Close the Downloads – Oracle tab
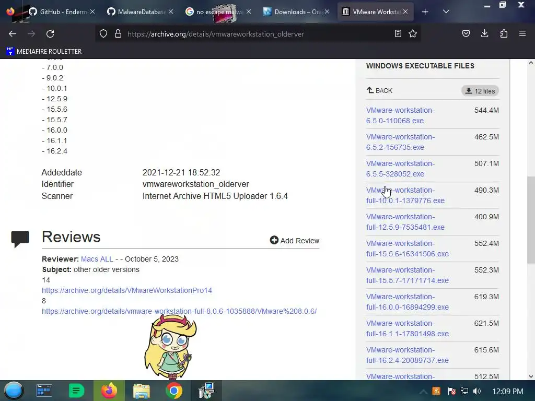This screenshot has width=535, height=401. (327, 11)
